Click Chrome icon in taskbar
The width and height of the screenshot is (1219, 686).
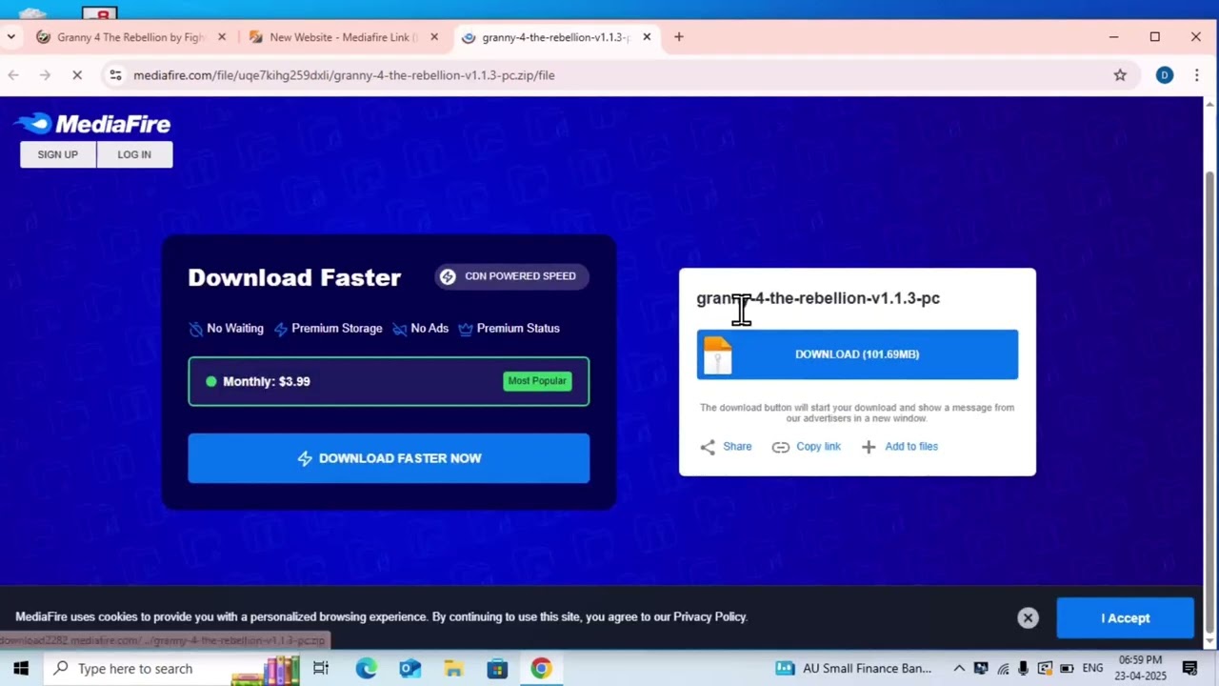pos(541,668)
